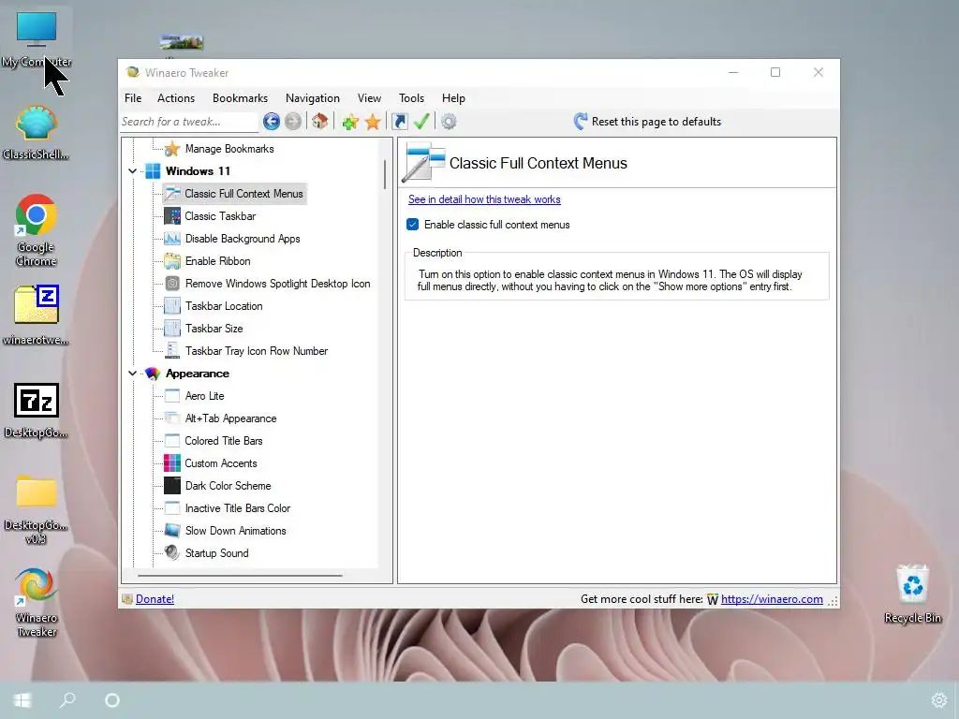
Task: Select Alt+Tab Appearance in the tree
Action: point(230,418)
